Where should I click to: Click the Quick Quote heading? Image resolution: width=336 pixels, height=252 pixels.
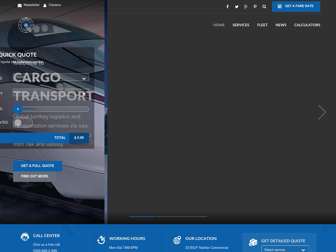[18, 55]
